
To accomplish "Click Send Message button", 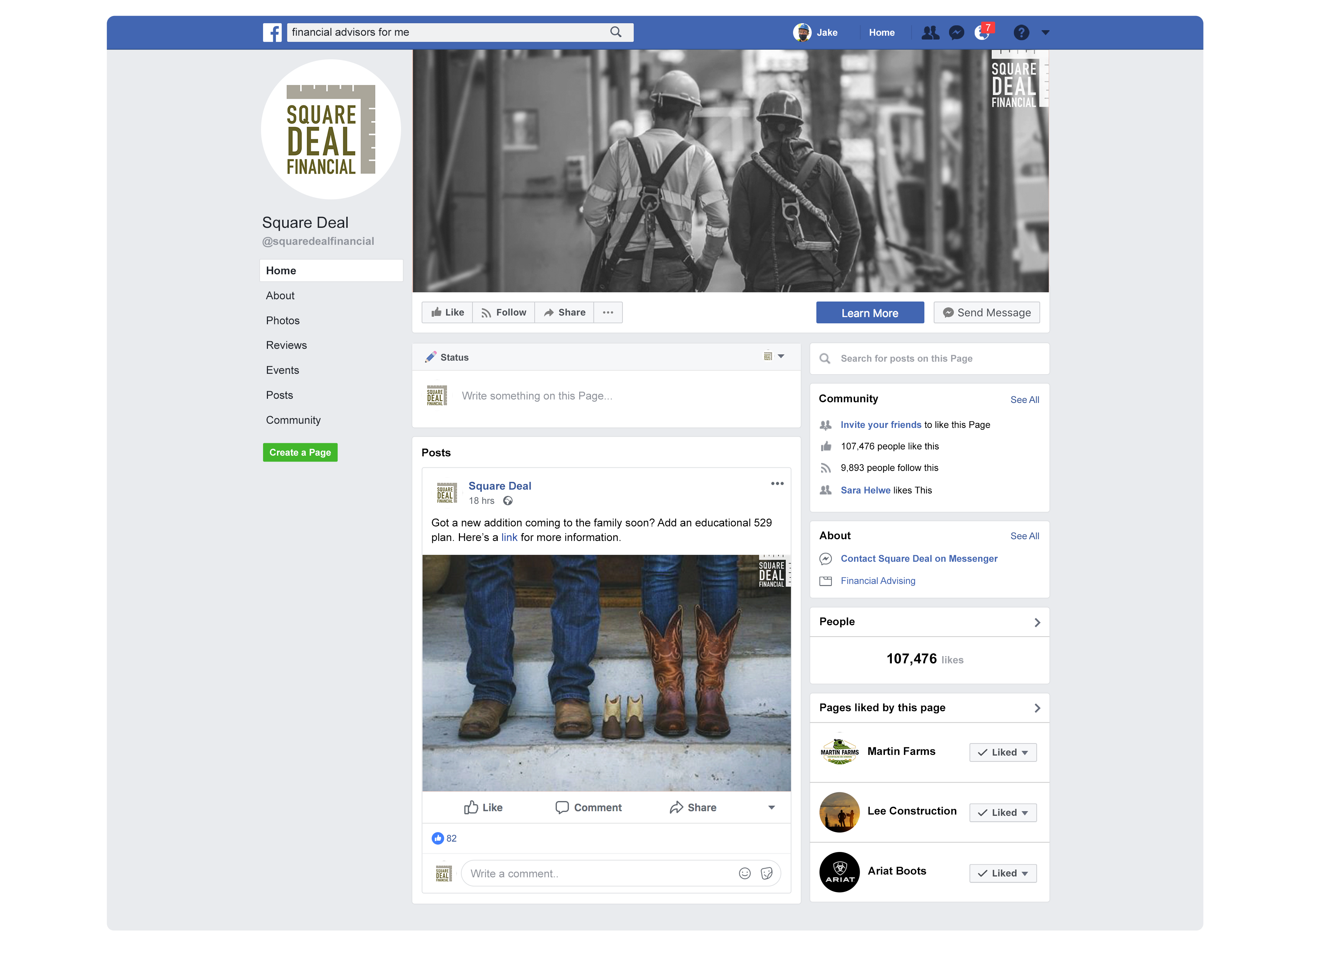I will pos(986,313).
